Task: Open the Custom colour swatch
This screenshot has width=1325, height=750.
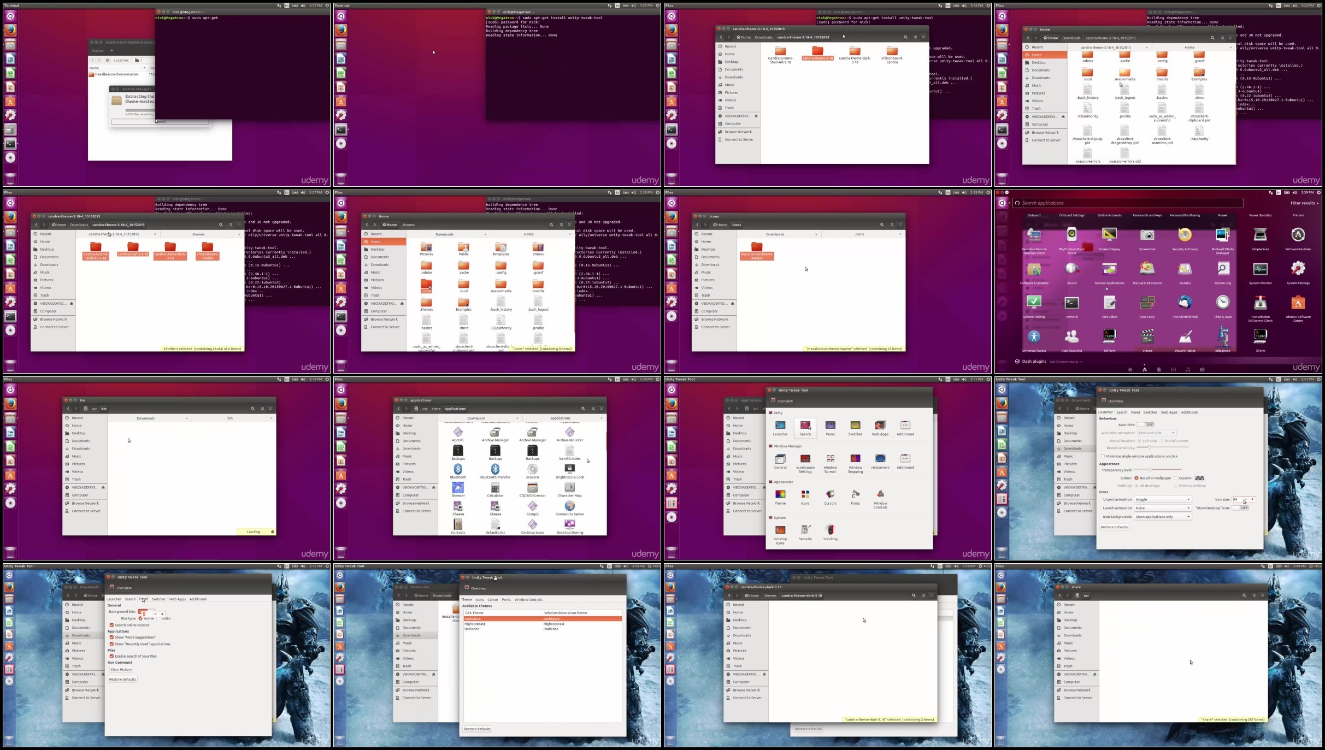Action: [1199, 478]
